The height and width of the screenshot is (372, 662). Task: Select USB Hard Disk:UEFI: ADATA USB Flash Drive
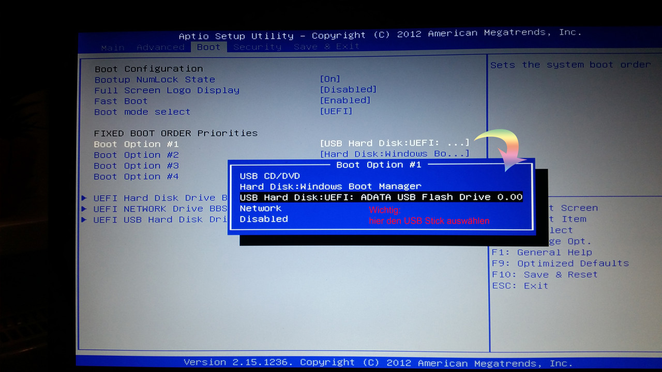click(x=381, y=197)
